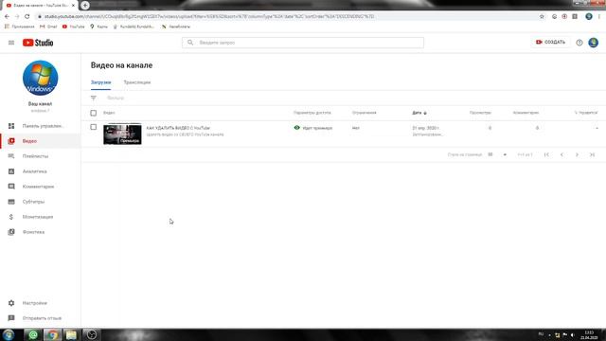Screen dimensions: 606x341
Task: Go to the last page of results
Action: [x=592, y=154]
